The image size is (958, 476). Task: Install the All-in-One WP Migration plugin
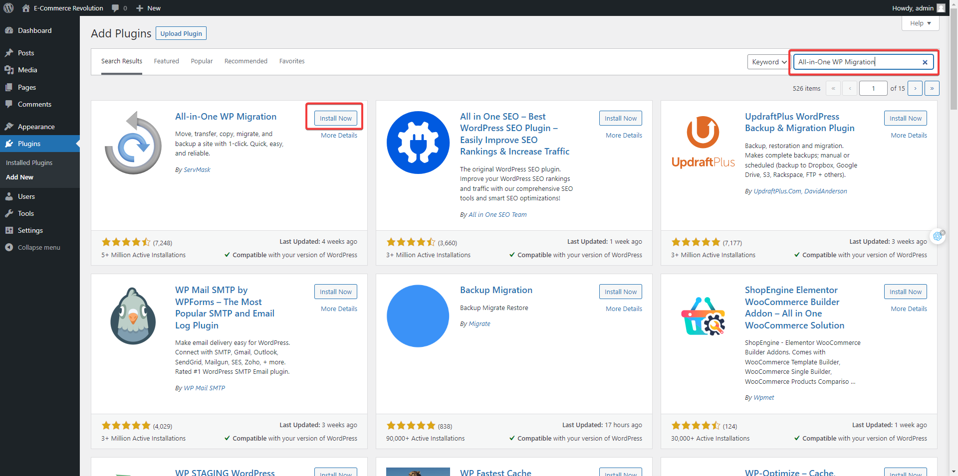click(x=335, y=118)
